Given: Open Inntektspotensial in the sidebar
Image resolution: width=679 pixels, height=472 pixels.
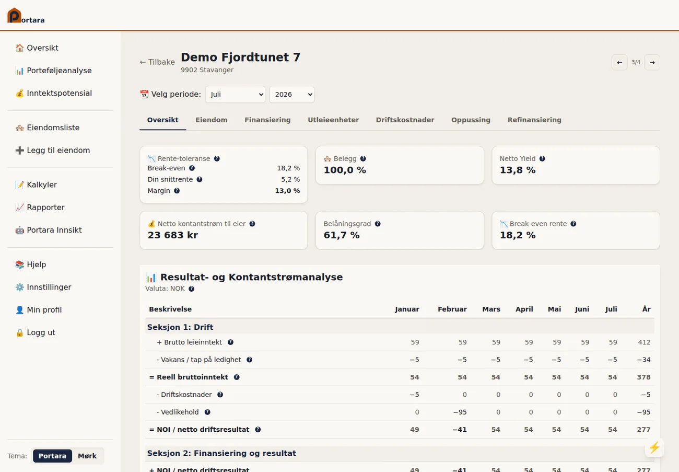Looking at the screenshot, I should click(x=60, y=93).
